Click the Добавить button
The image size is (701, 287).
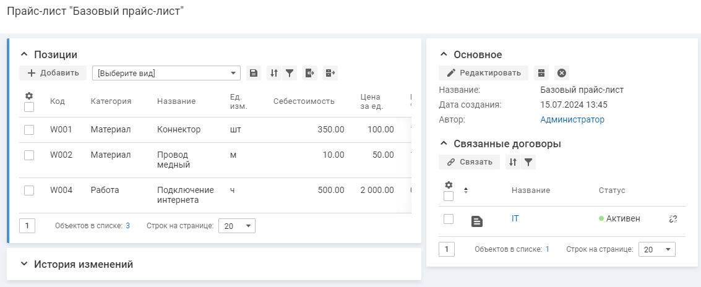[x=53, y=73]
